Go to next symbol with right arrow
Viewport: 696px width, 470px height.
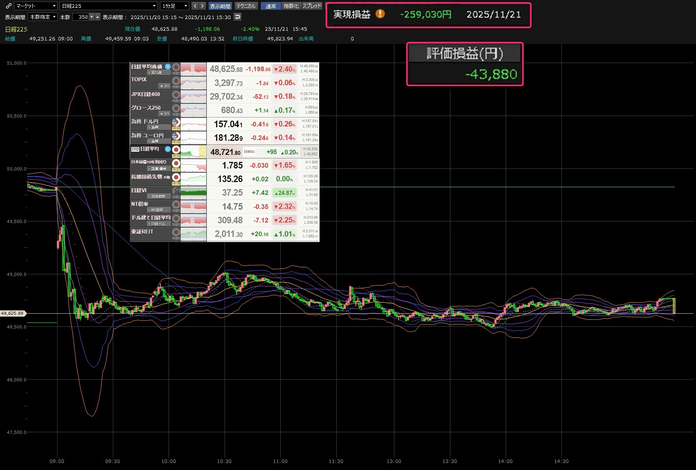click(202, 6)
